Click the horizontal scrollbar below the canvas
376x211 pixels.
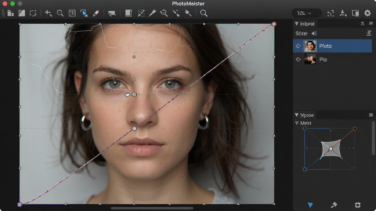[x=152, y=208]
